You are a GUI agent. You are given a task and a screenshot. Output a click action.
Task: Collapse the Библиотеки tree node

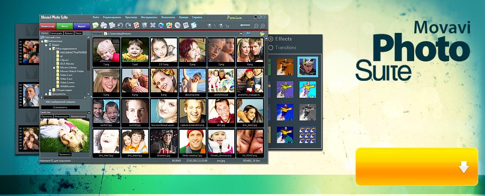42,41
